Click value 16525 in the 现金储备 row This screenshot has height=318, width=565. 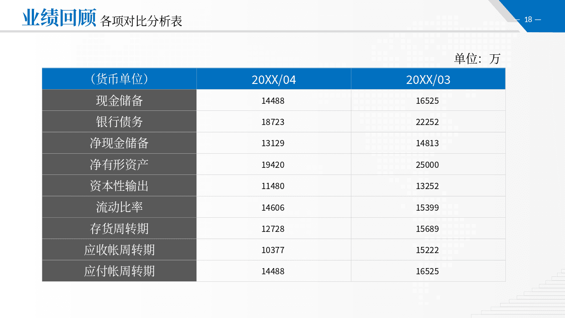coord(428,100)
